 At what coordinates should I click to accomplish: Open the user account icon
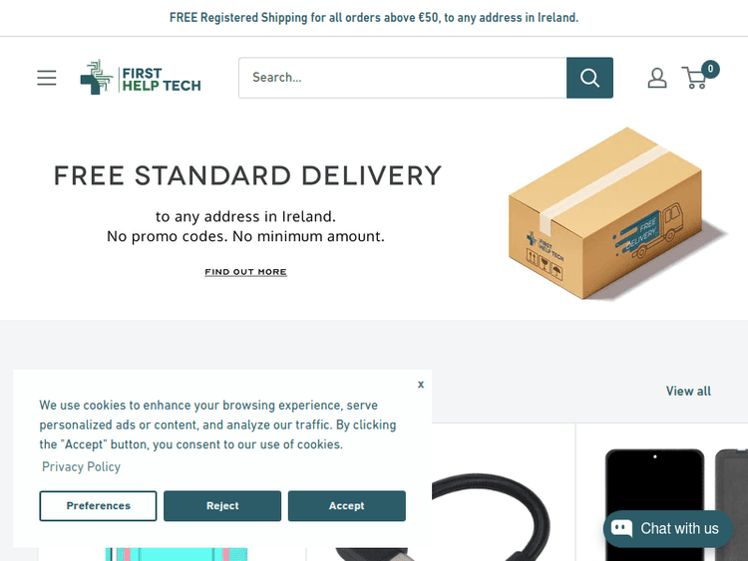click(x=657, y=78)
